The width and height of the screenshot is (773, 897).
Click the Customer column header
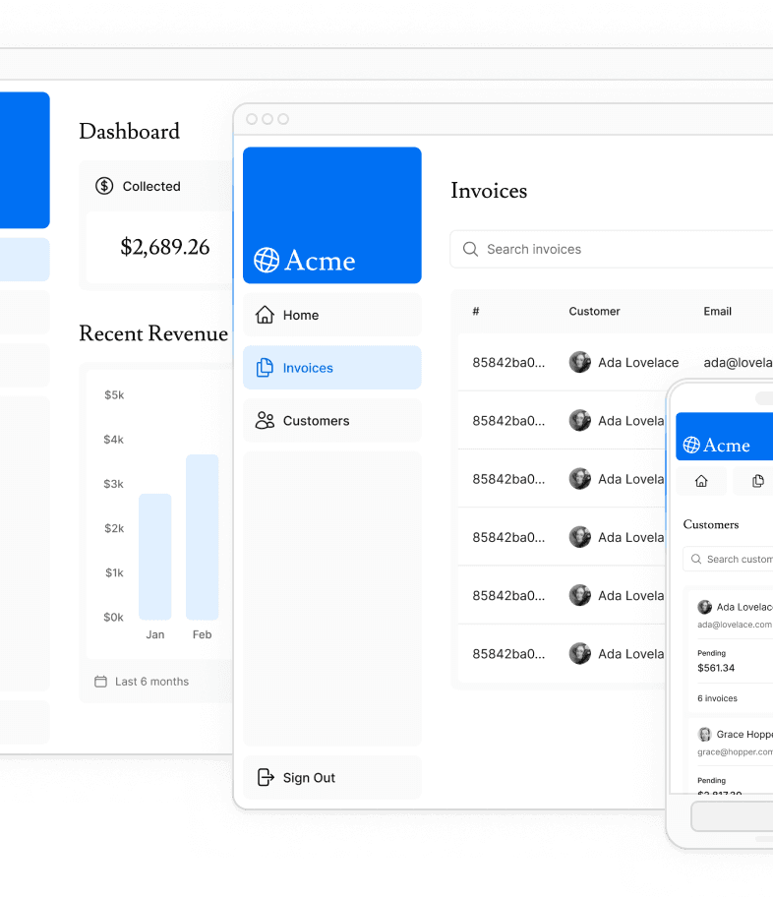pyautogui.click(x=594, y=312)
